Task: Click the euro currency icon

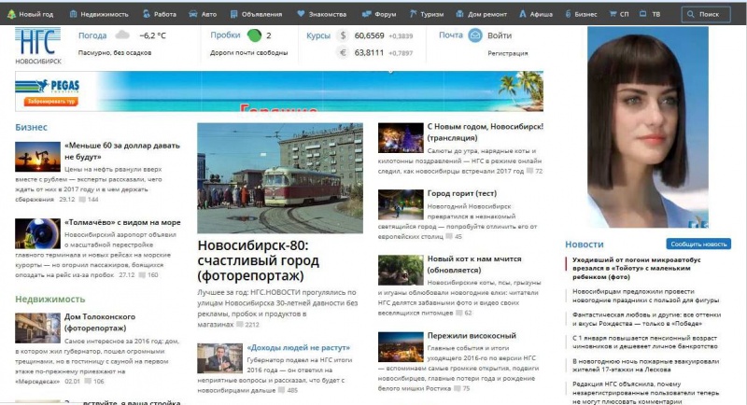Action: 343,53
